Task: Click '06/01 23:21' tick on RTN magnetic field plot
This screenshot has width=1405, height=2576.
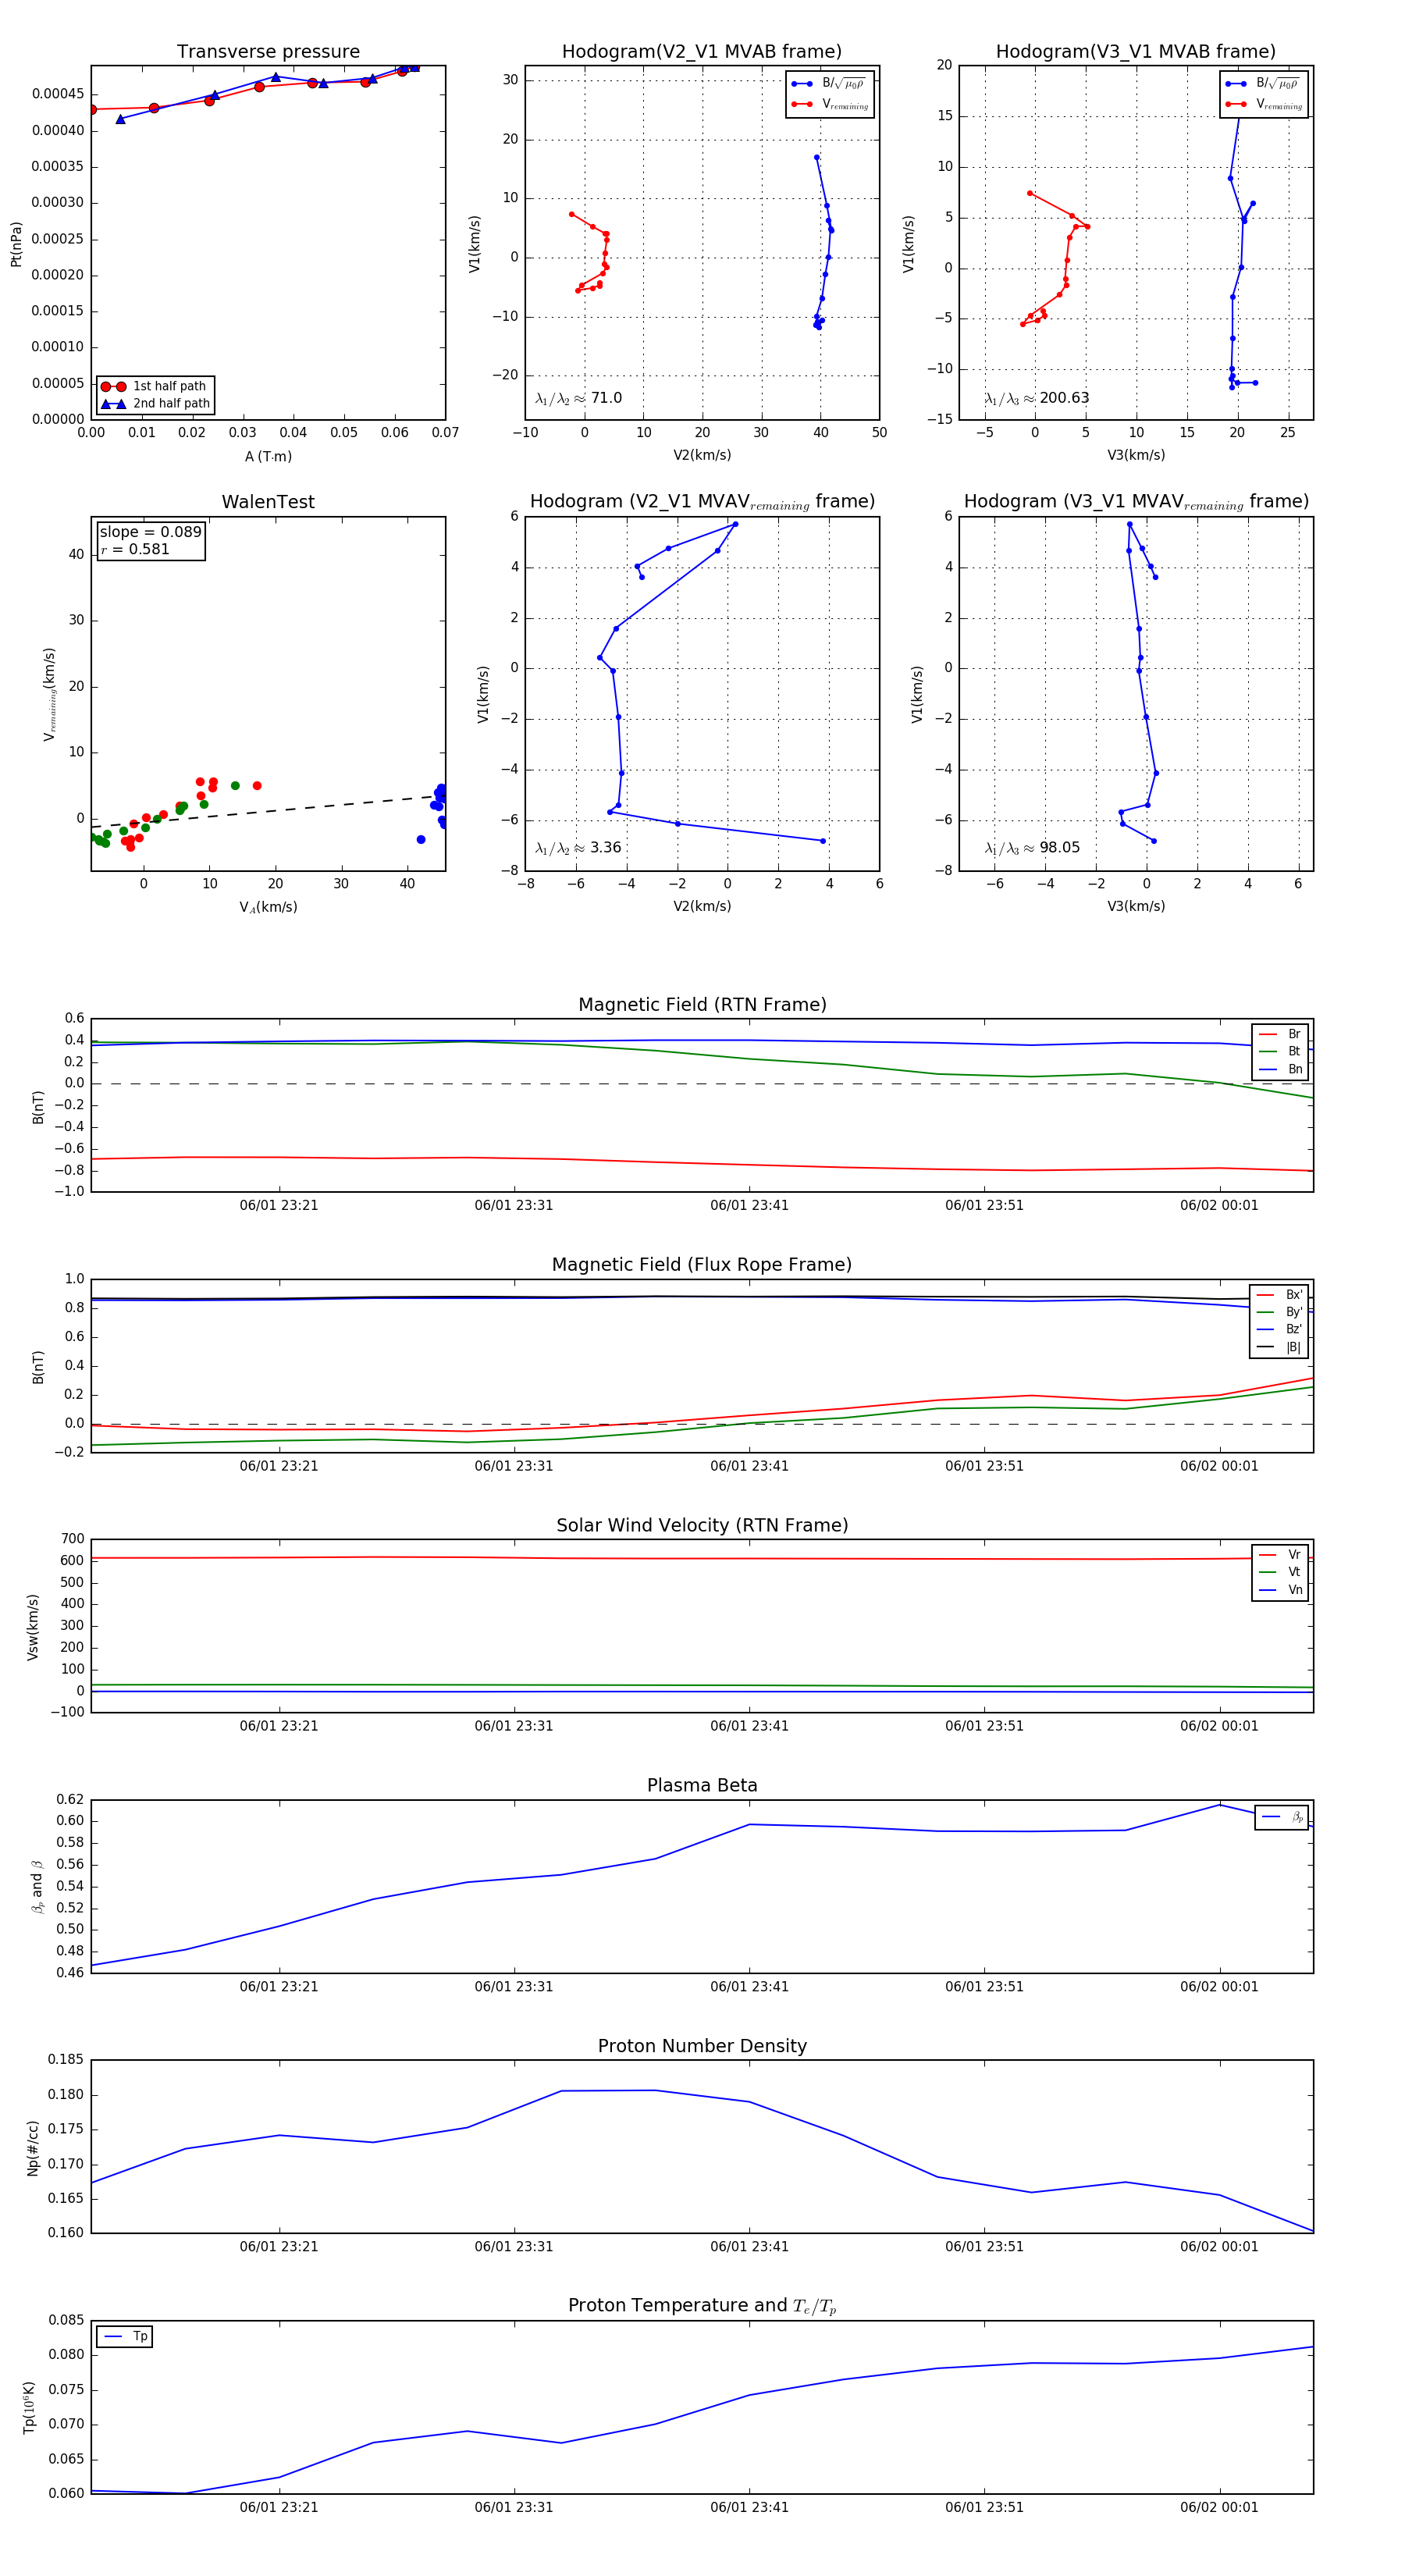Action: 279,1205
